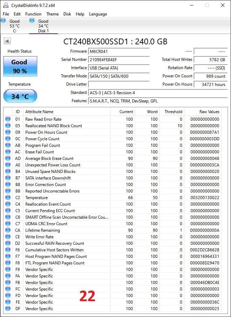Click the status icon for Erase Fail Count

8,152
